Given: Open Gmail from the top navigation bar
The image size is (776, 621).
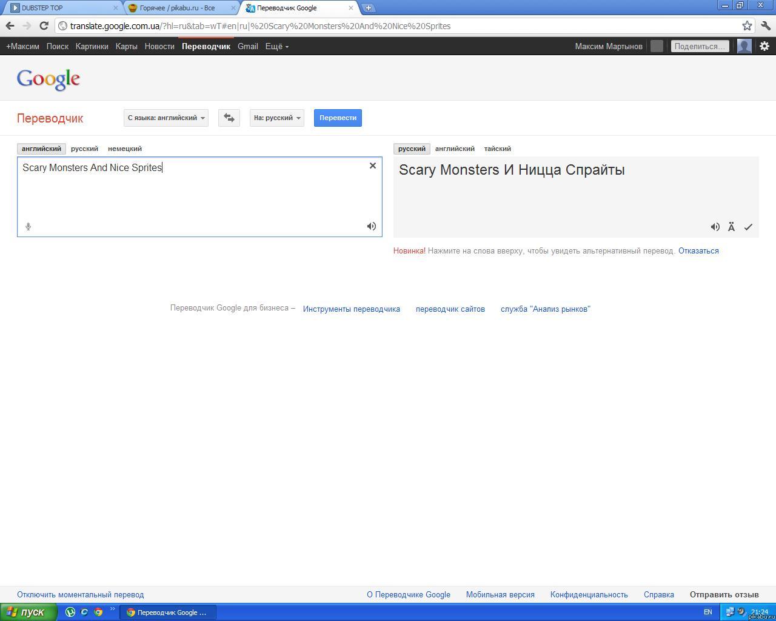Looking at the screenshot, I should tap(247, 46).
